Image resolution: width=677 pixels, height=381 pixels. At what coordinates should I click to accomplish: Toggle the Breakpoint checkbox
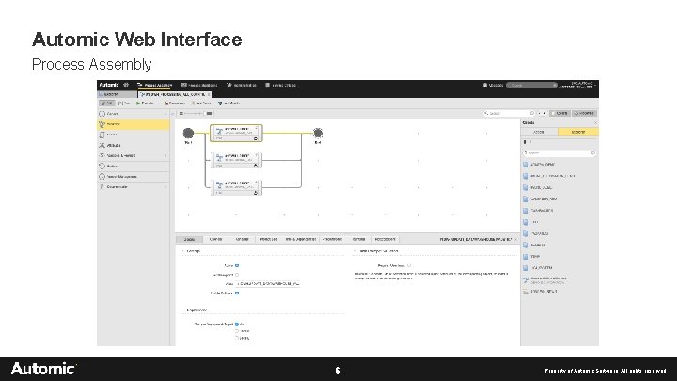tap(237, 275)
